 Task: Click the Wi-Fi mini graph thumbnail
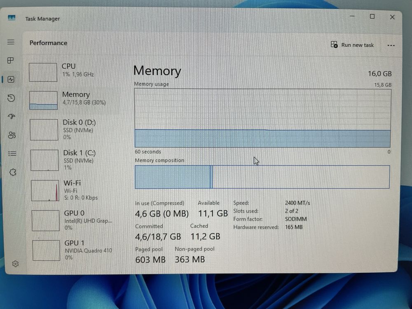click(x=45, y=190)
